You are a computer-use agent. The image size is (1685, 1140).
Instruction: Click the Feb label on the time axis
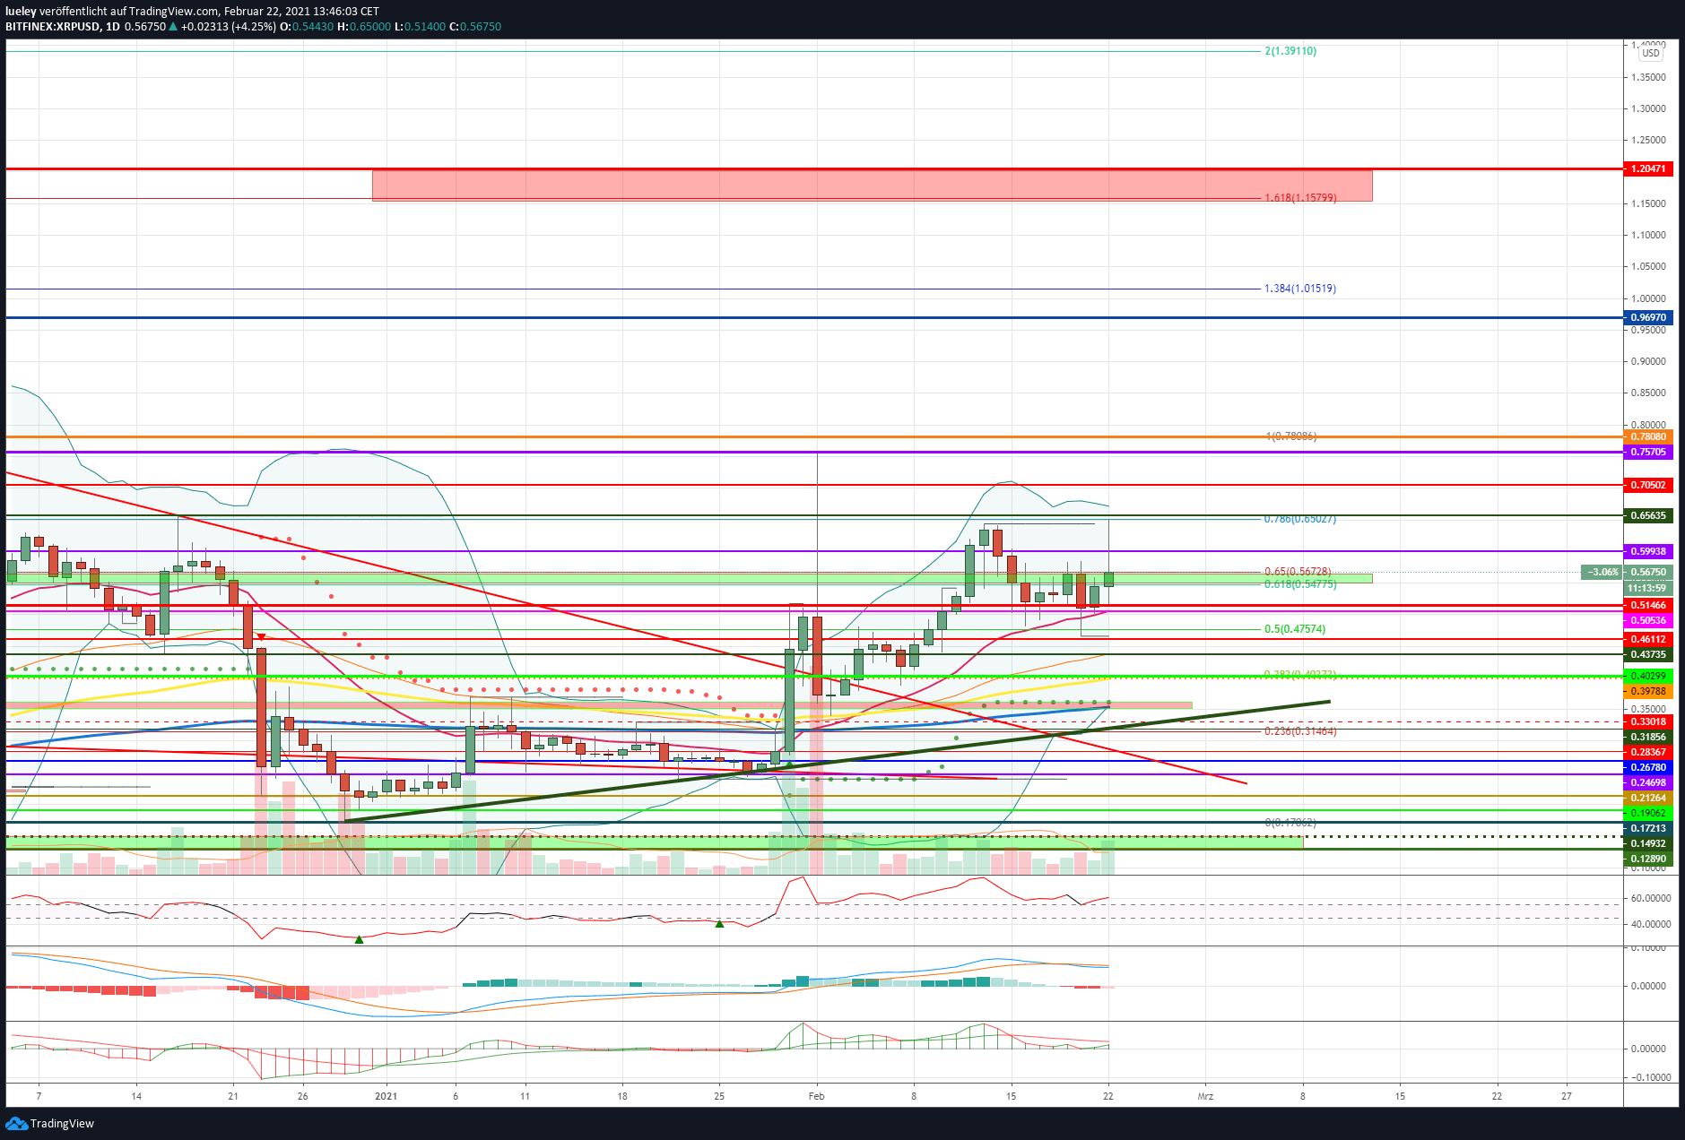coord(816,1096)
